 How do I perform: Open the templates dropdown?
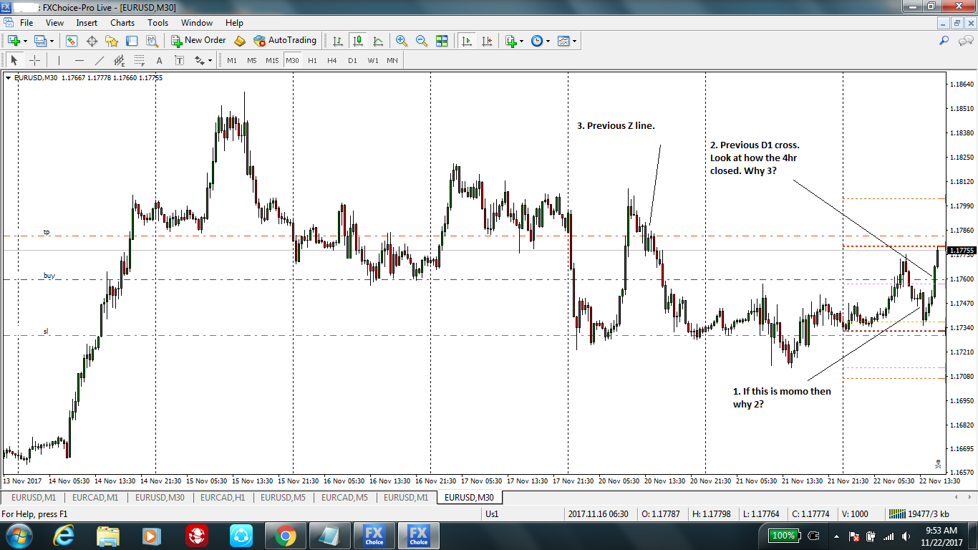click(x=574, y=41)
